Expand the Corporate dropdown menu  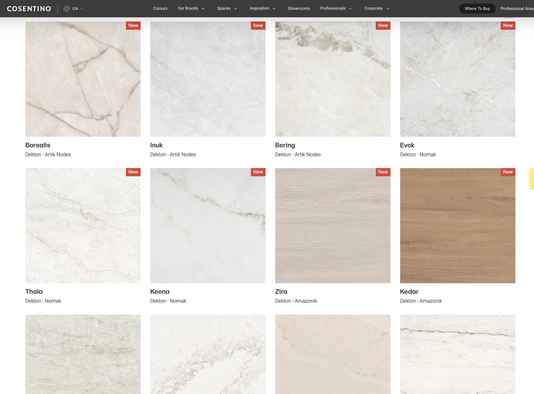(x=377, y=8)
